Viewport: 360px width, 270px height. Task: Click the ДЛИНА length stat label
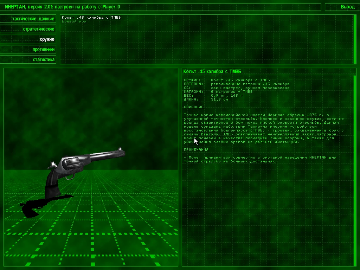pos(191,99)
